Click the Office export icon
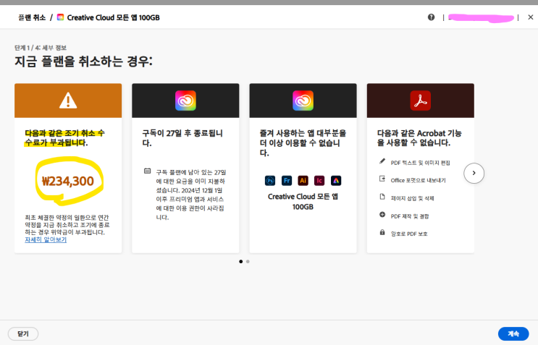The height and width of the screenshot is (345, 538). [x=382, y=179]
